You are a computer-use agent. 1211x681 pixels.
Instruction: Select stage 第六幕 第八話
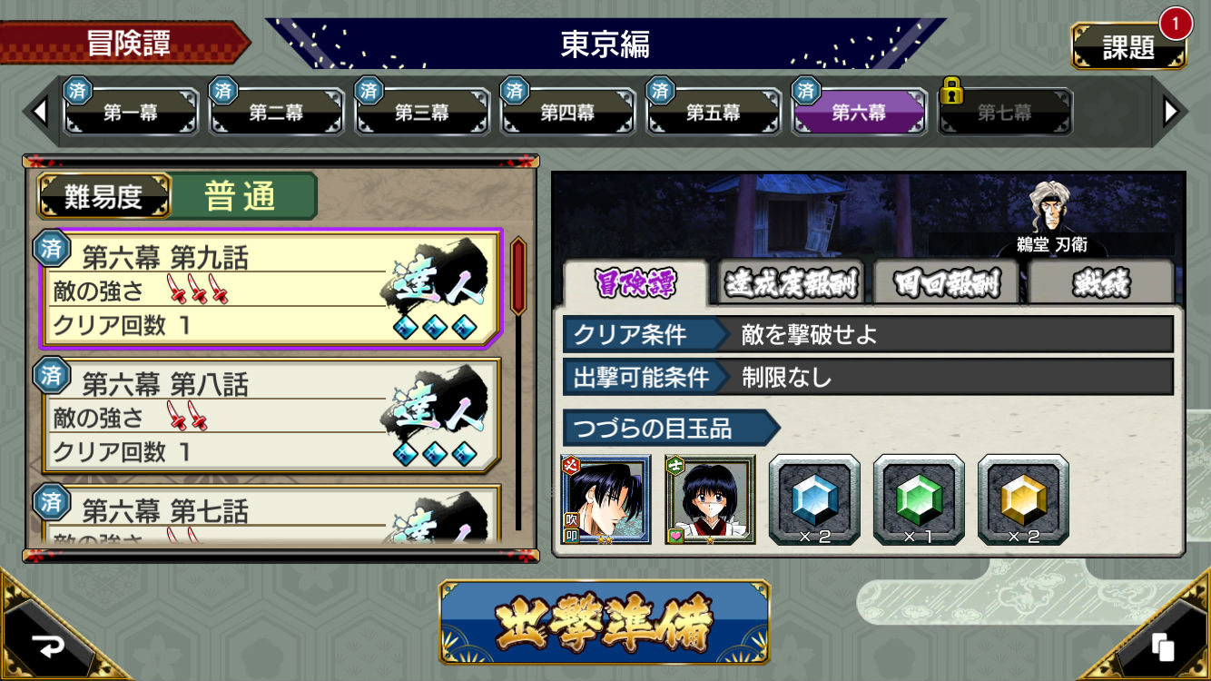pos(269,416)
